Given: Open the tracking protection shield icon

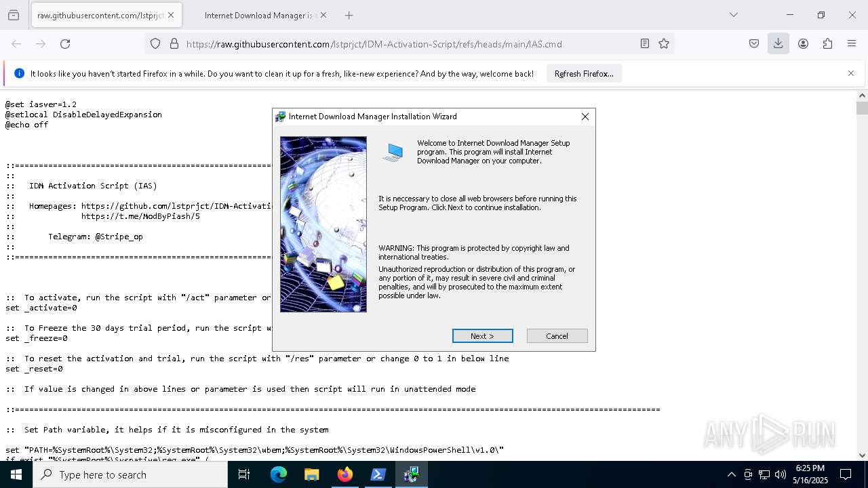Looking at the screenshot, I should 155,44.
